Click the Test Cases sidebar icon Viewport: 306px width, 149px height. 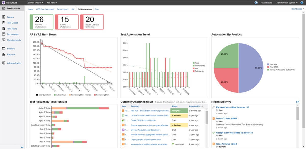pyautogui.click(x=4, y=23)
